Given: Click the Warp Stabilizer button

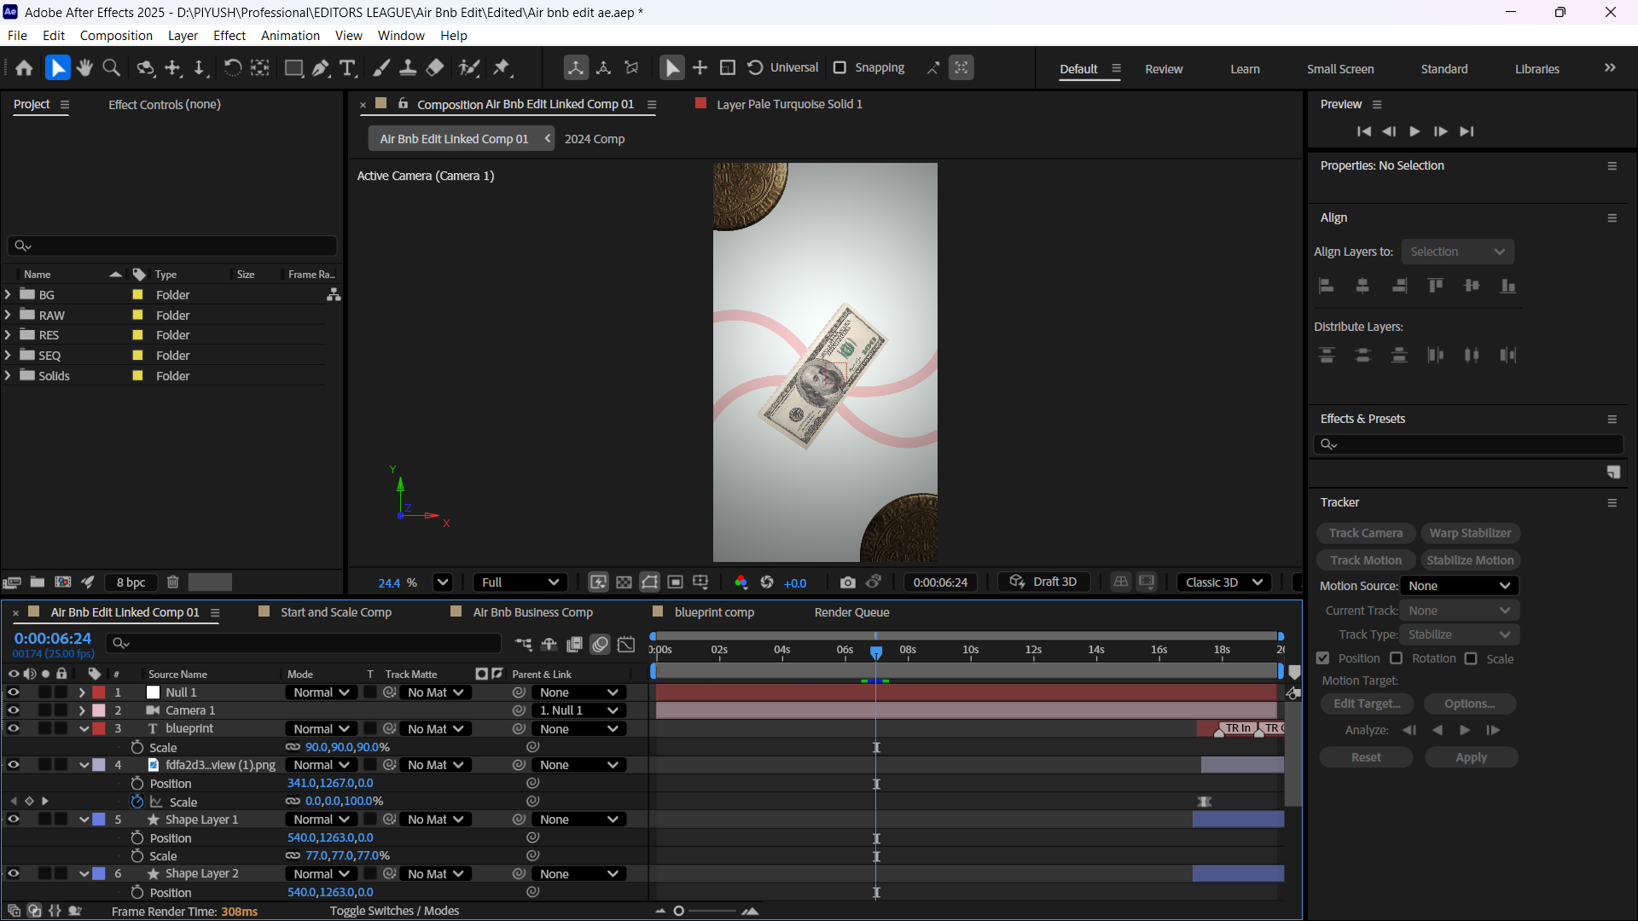Looking at the screenshot, I should (1470, 533).
